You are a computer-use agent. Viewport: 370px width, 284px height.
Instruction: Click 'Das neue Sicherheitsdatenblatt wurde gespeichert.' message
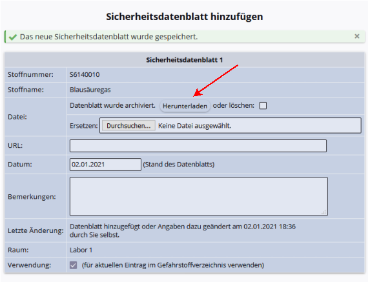(108, 37)
